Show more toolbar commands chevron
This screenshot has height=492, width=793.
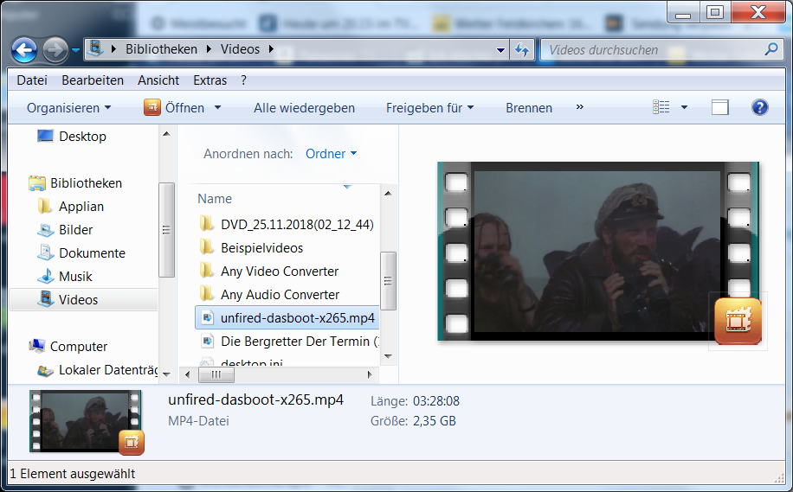click(x=580, y=107)
